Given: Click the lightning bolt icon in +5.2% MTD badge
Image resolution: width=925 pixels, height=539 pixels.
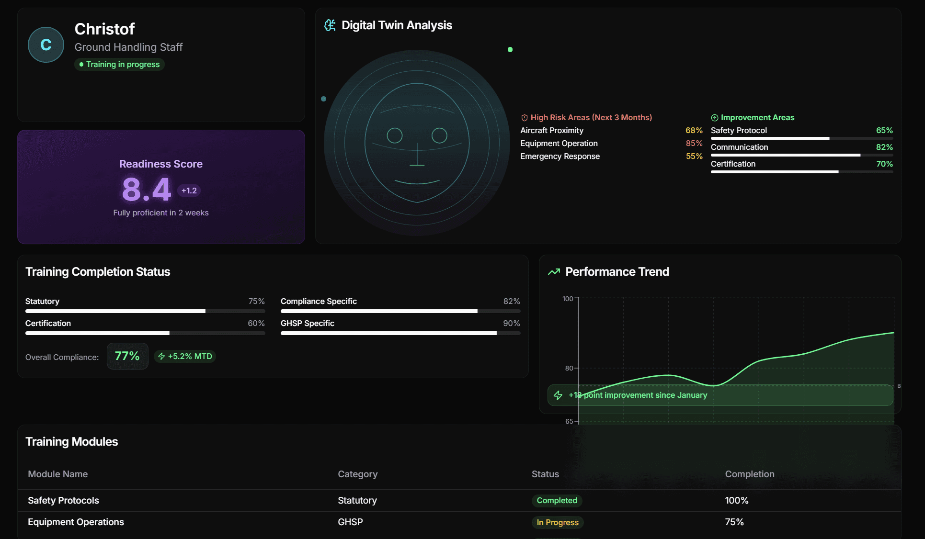Looking at the screenshot, I should click(161, 356).
